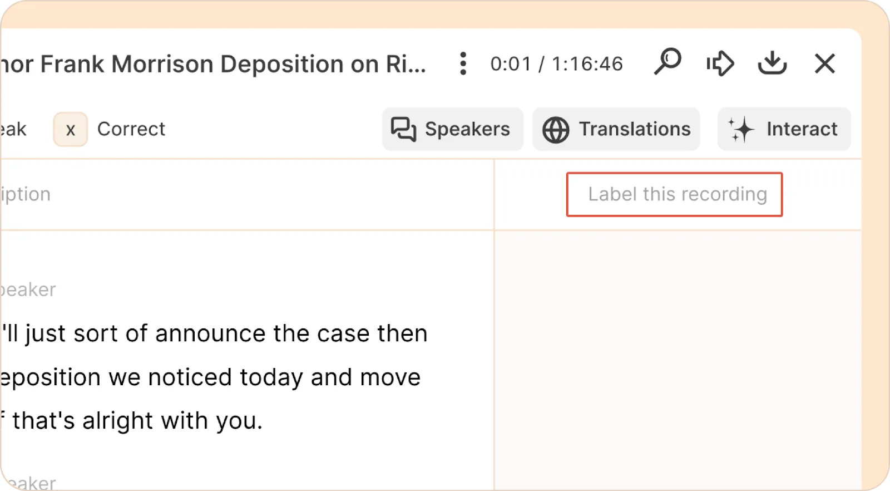Image resolution: width=890 pixels, height=491 pixels.
Task: Select the Correct shortcut label
Action: [131, 129]
